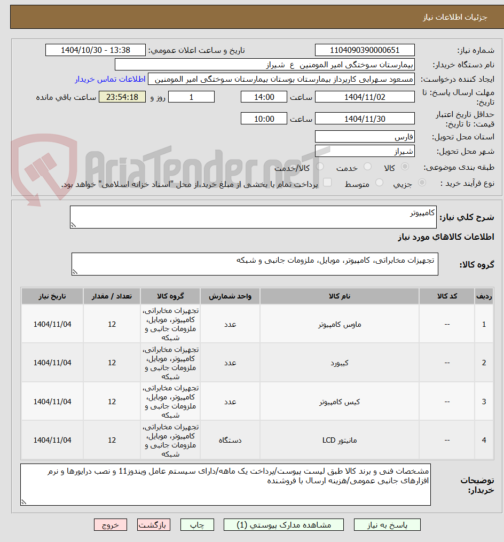Click the اطلاعات کالاهای مورد نیاز heading

click(446, 237)
